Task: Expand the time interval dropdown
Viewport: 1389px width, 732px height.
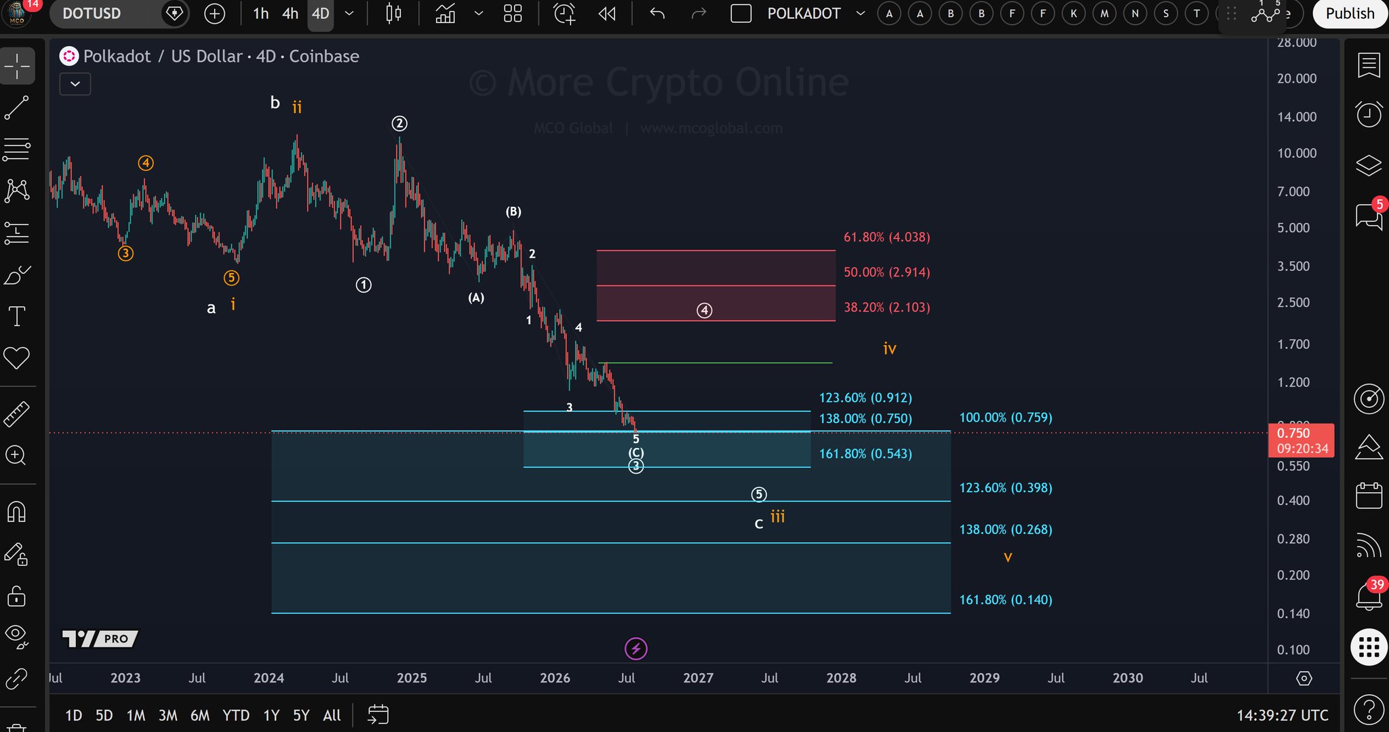Action: 349,14
